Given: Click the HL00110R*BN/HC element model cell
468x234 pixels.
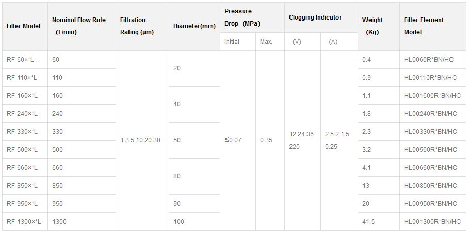Looking at the screenshot, I should (430, 78).
